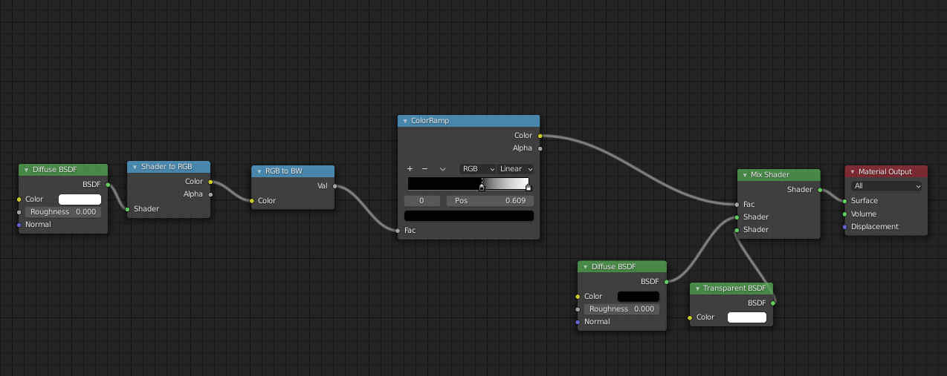Image resolution: width=947 pixels, height=376 pixels.
Task: Click Shader to RGB Color output socket
Action: click(210, 182)
